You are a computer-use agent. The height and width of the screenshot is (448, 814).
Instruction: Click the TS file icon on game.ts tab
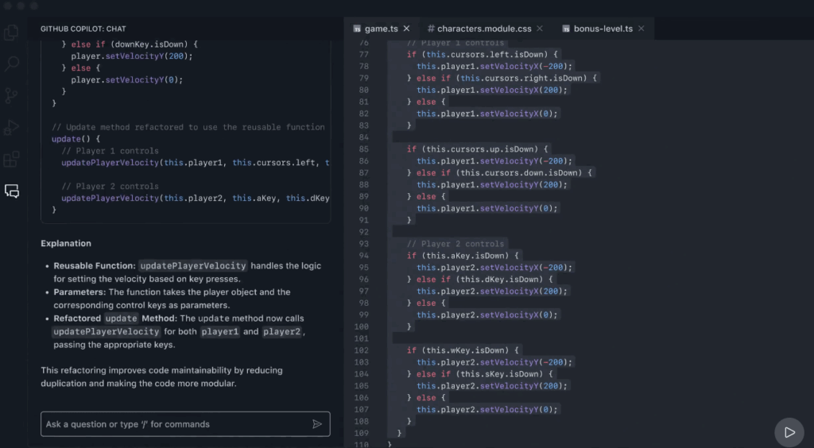[x=357, y=29]
